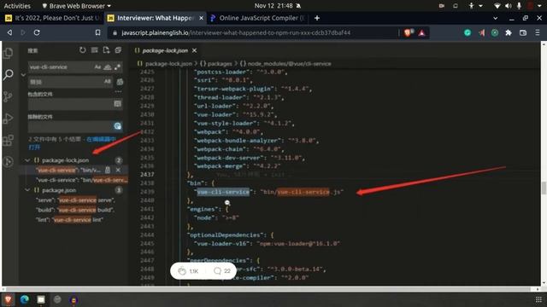Collapse package.json search results

[27, 190]
